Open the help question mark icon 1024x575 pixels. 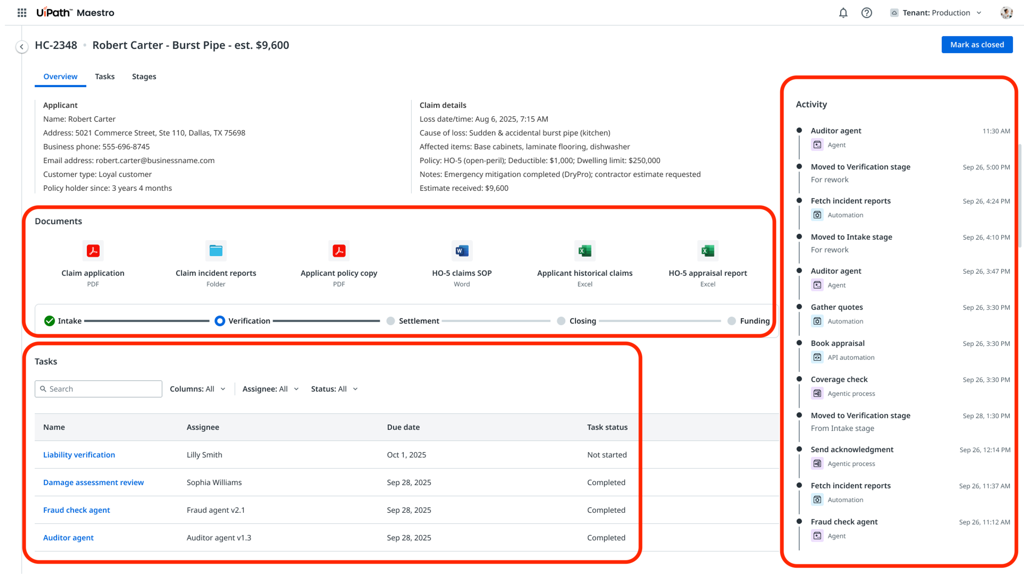(866, 13)
